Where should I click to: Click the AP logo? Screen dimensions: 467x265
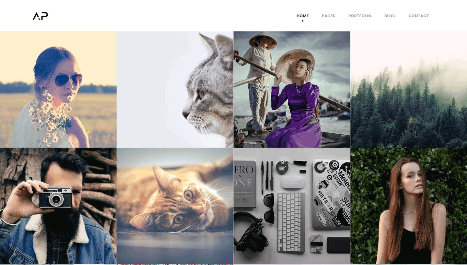point(40,16)
